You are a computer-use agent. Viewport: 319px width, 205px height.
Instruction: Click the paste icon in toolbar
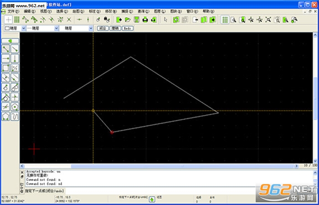pyautogui.click(x=213, y=20)
